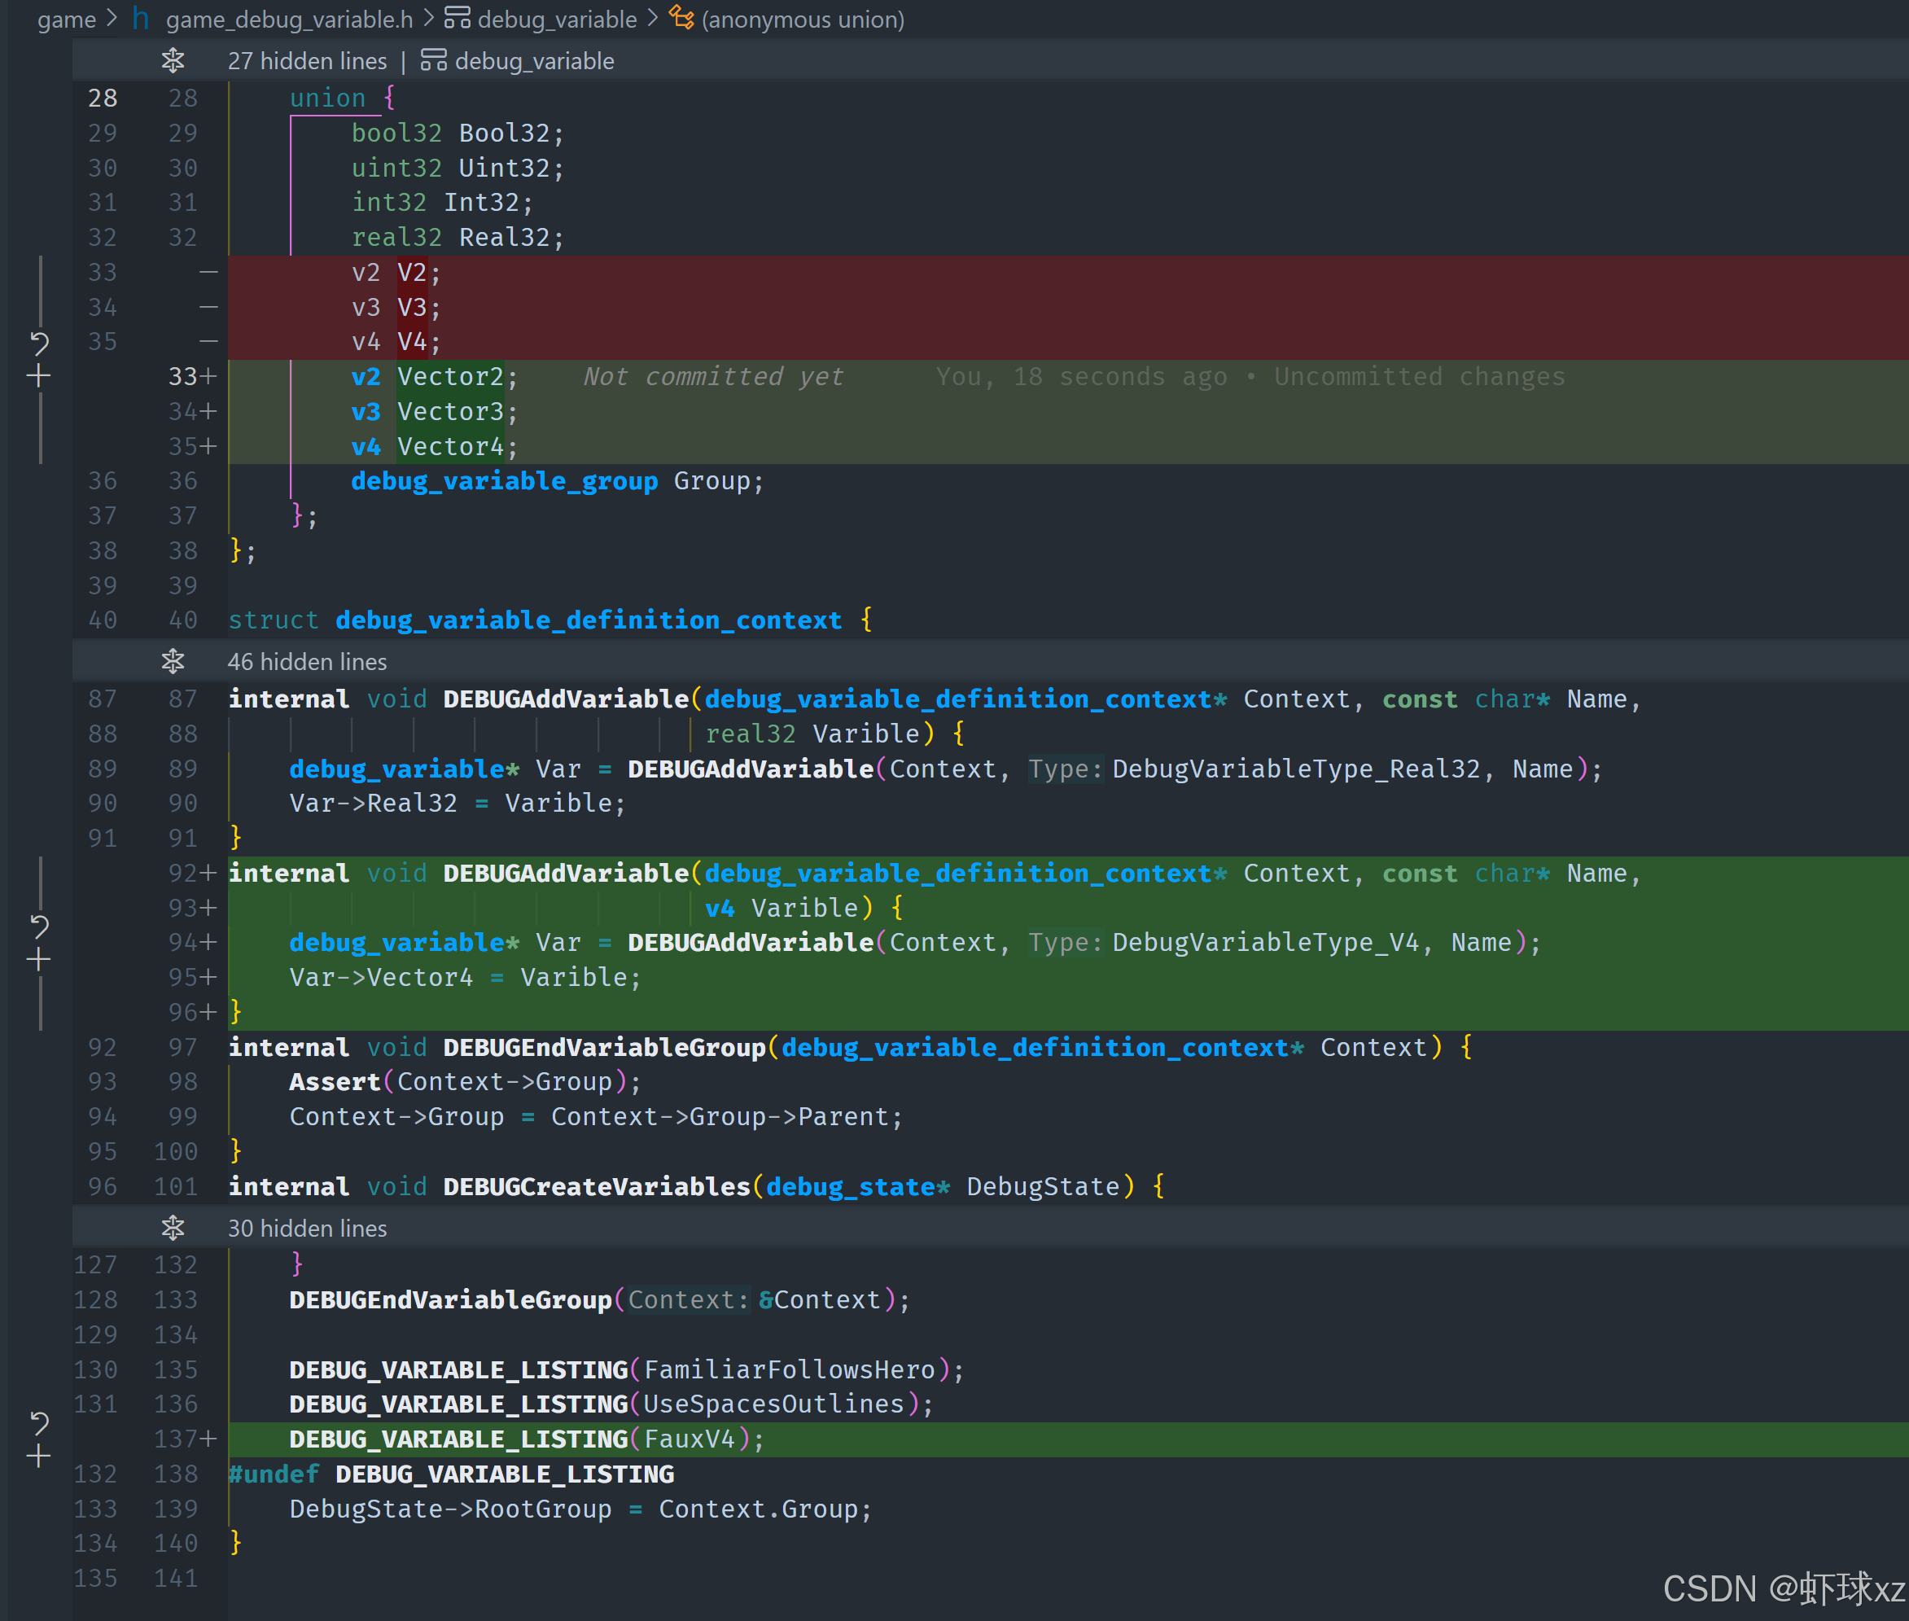Click the 'You, 18 seconds ago' inline blame
Viewport: 1909px width, 1621px height.
(x=1080, y=376)
